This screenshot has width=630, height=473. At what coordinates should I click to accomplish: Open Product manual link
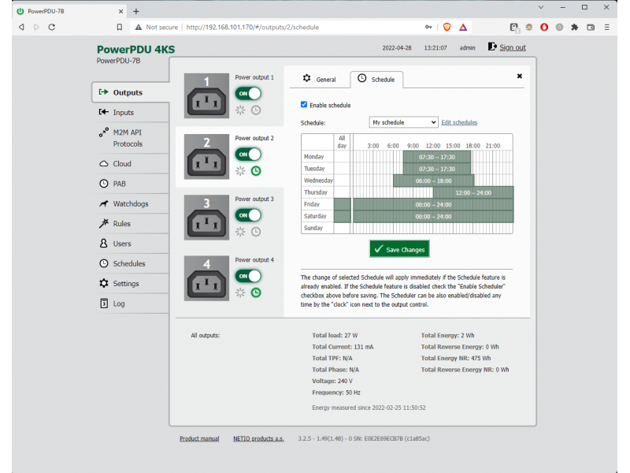[x=199, y=438]
